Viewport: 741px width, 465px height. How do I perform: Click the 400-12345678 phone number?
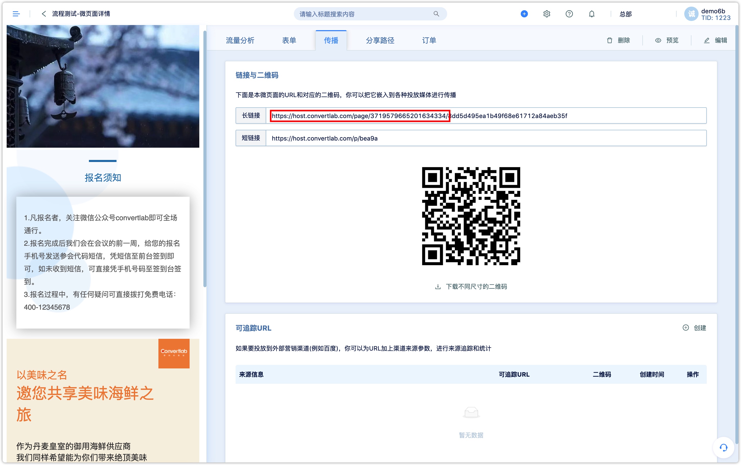pos(47,307)
